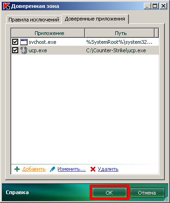Confirm with the OK button
Viewport: 170px width, 203px height.
[109, 193]
